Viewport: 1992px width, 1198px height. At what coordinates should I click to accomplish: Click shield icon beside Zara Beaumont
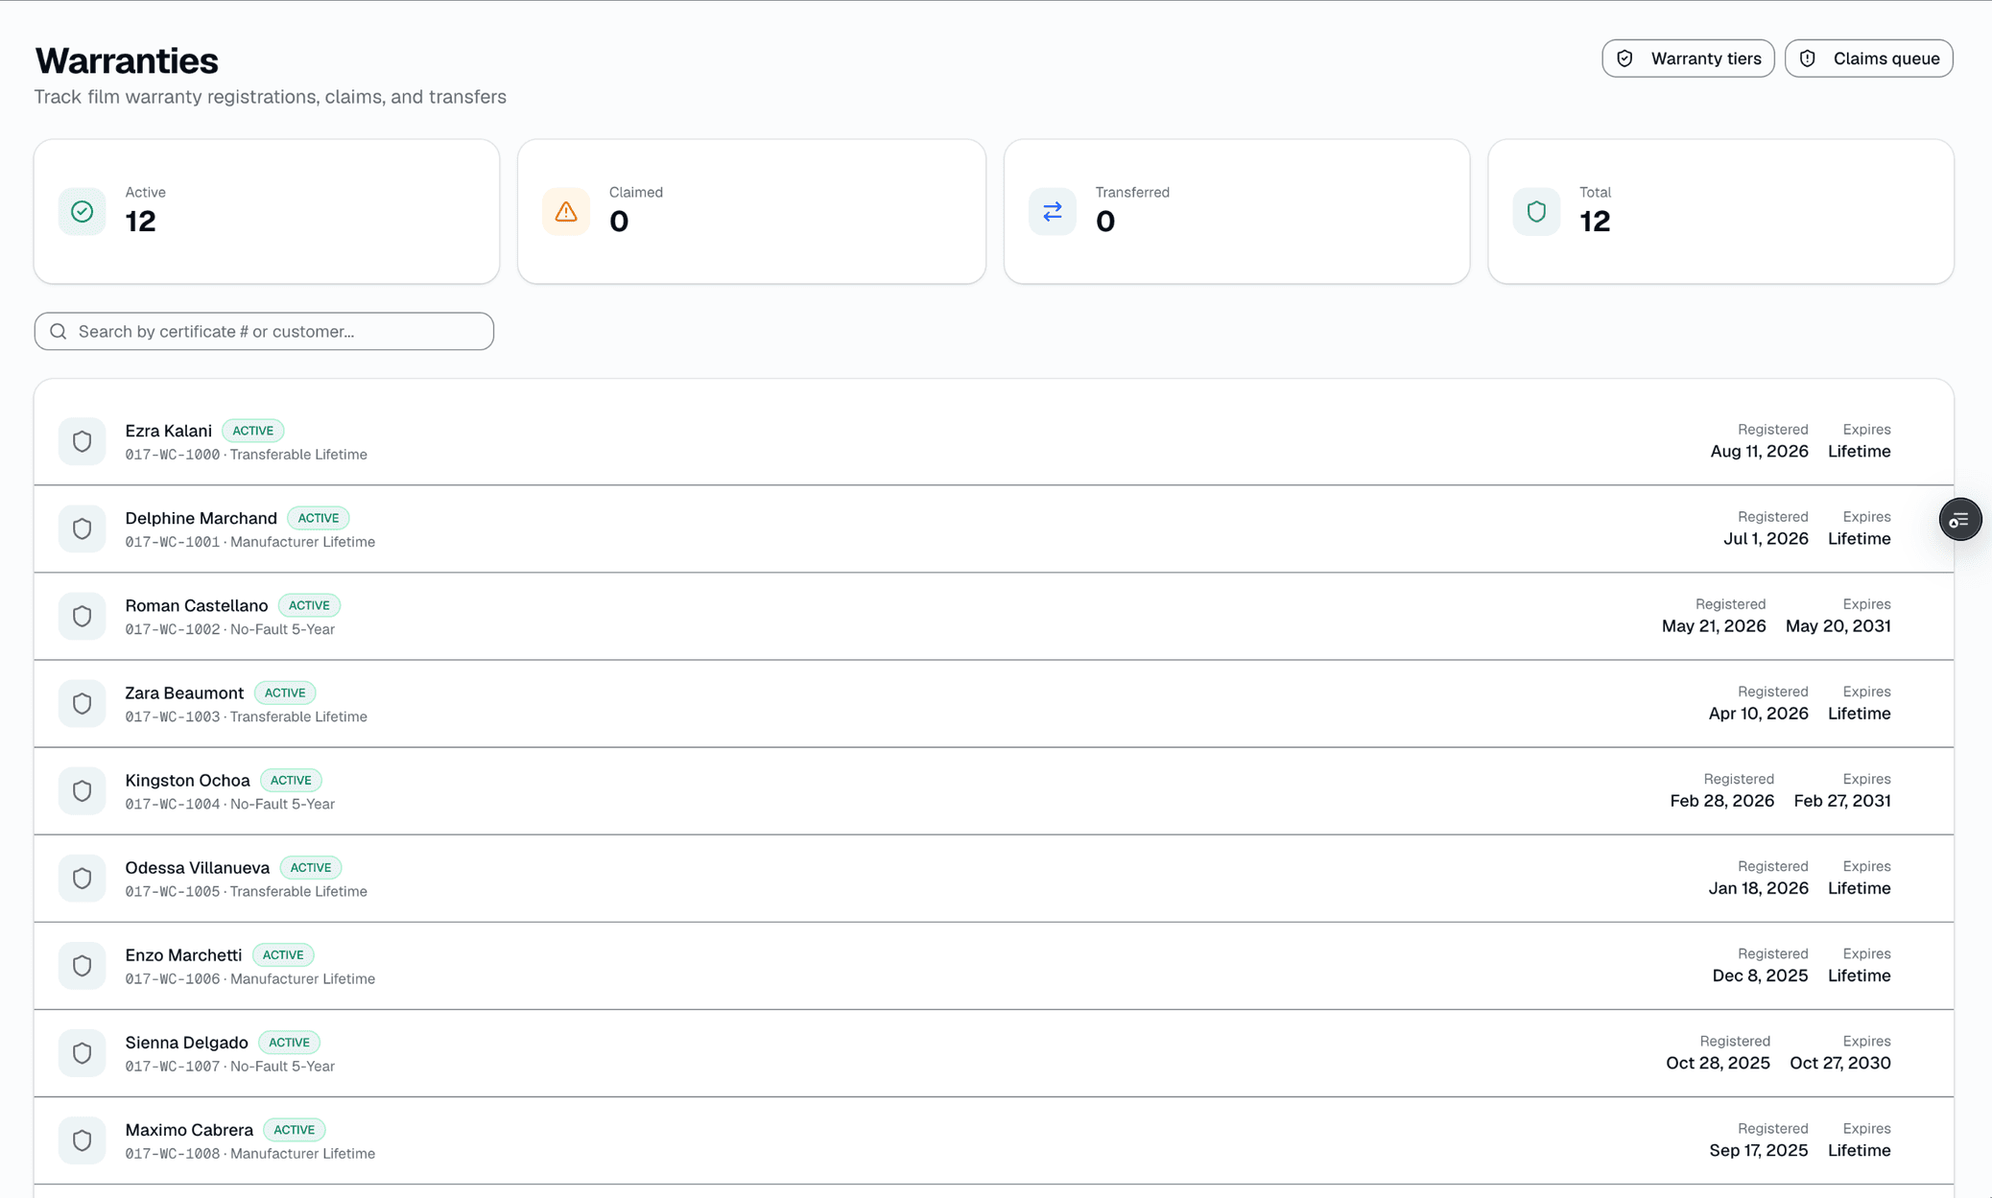83,703
